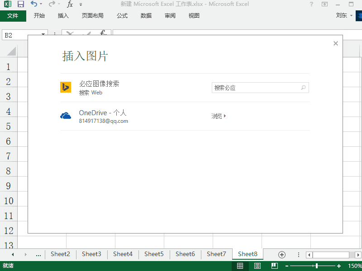362x271 pixels.
Task: Switch to the Sheet5 tab
Action: pyautogui.click(x=154, y=254)
